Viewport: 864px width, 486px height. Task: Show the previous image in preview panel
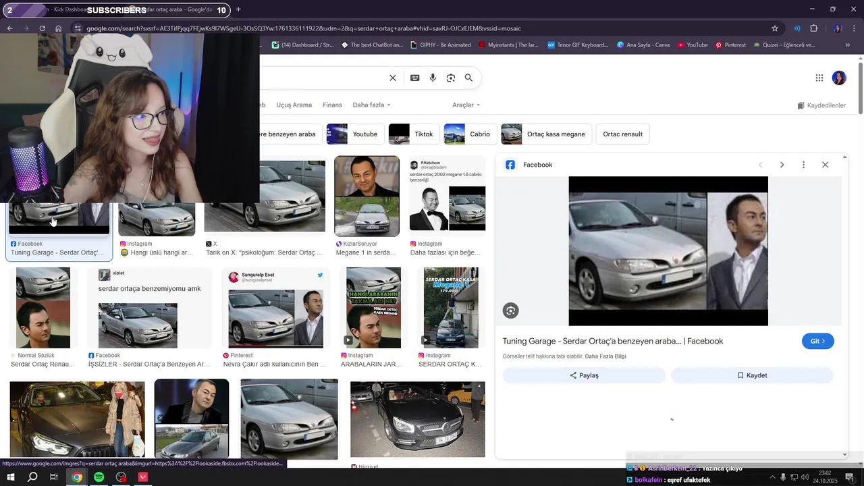pos(761,165)
